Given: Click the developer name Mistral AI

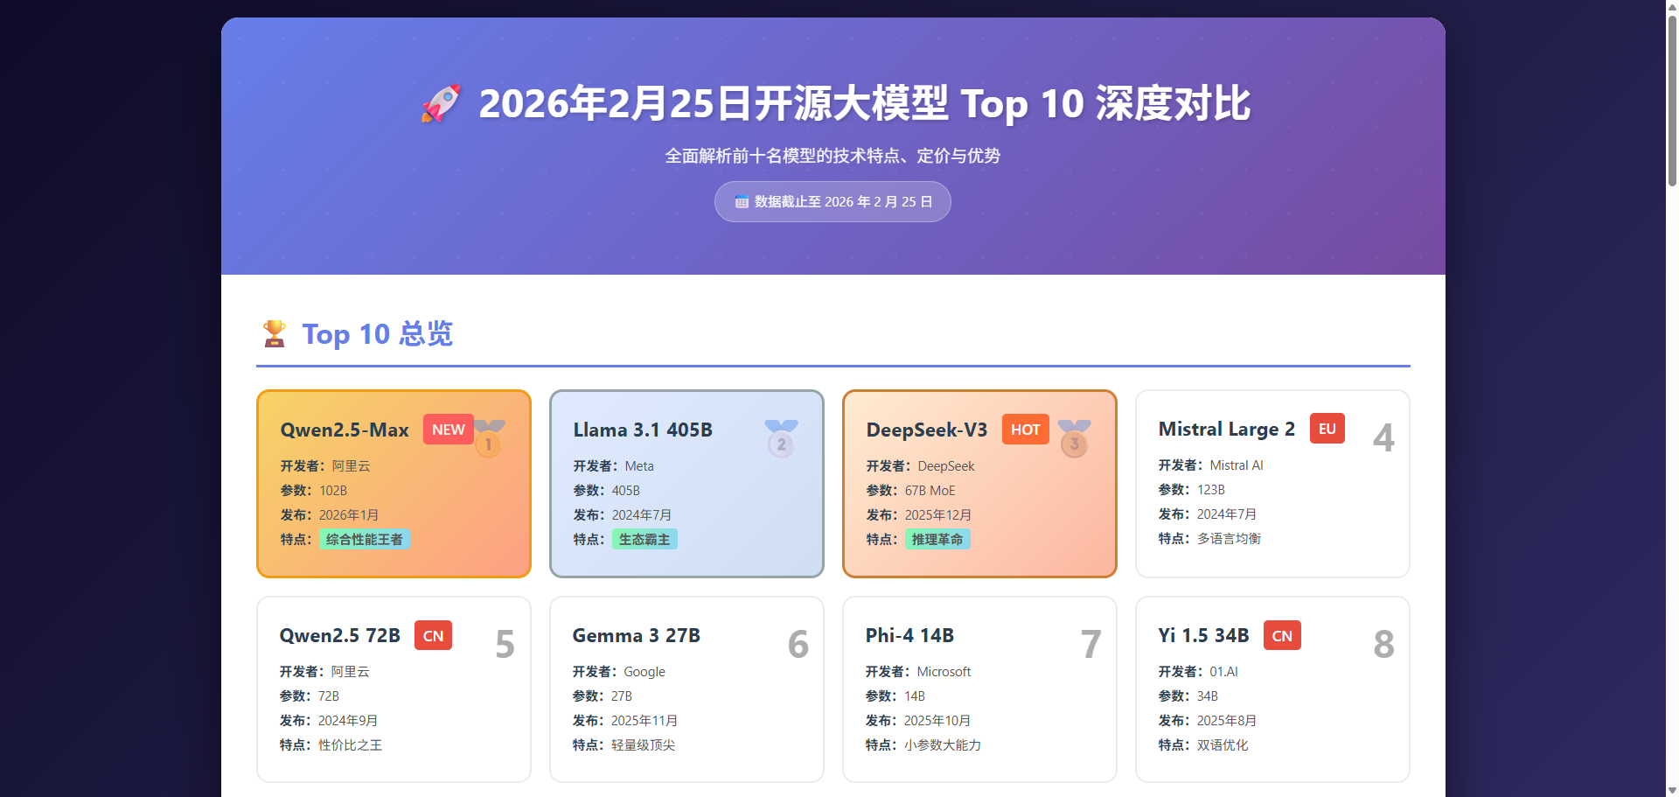Looking at the screenshot, I should pyautogui.click(x=1237, y=465).
